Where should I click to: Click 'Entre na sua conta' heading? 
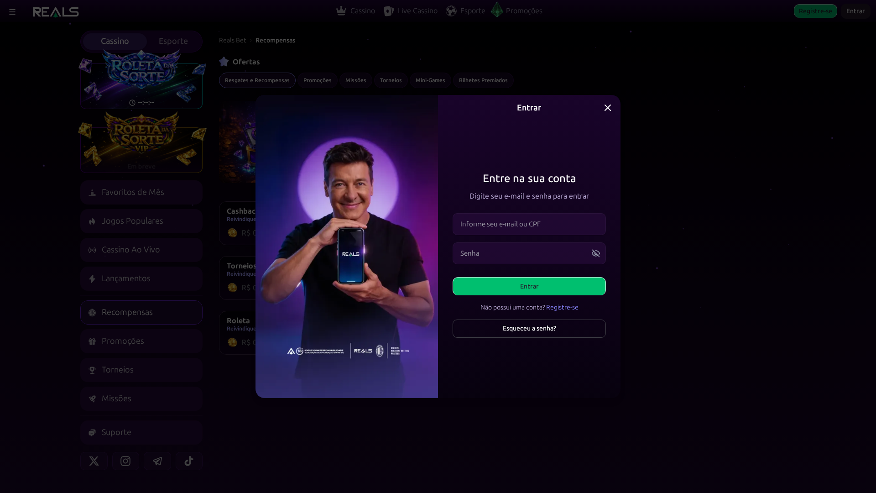(x=529, y=178)
